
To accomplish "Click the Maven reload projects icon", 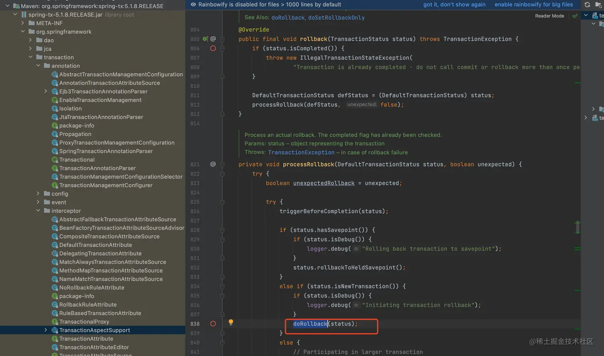I will [x=587, y=5].
